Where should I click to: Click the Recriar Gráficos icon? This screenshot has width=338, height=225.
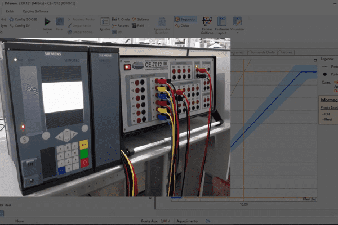[x=207, y=21]
